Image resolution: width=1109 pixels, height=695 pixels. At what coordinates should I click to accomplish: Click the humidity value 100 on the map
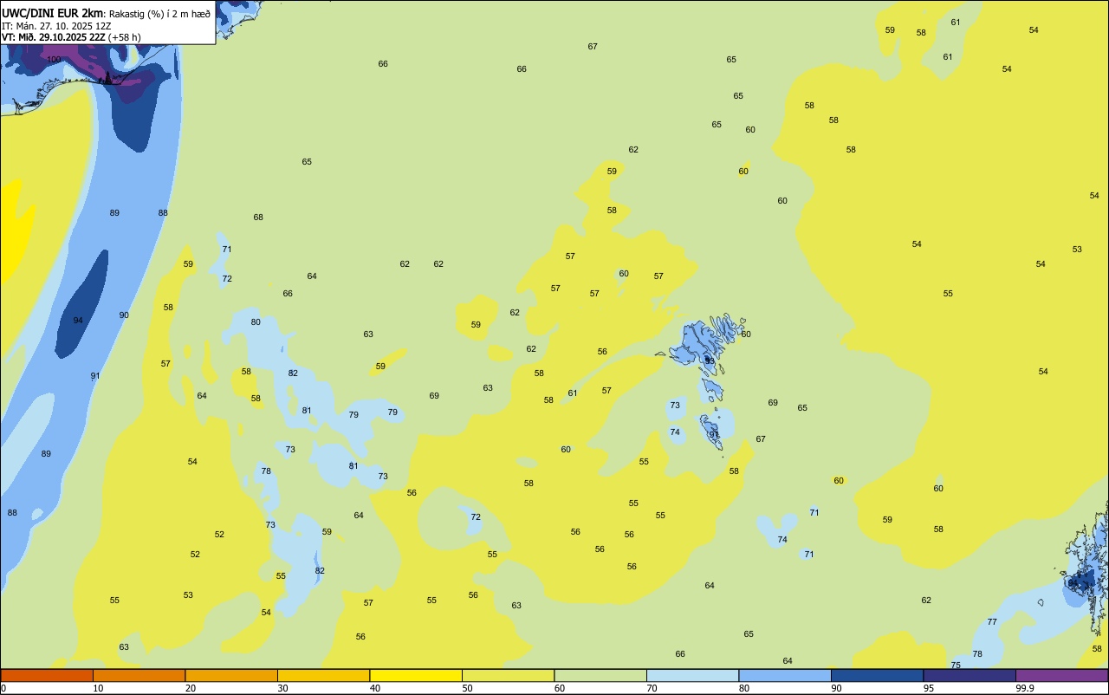tap(54, 60)
